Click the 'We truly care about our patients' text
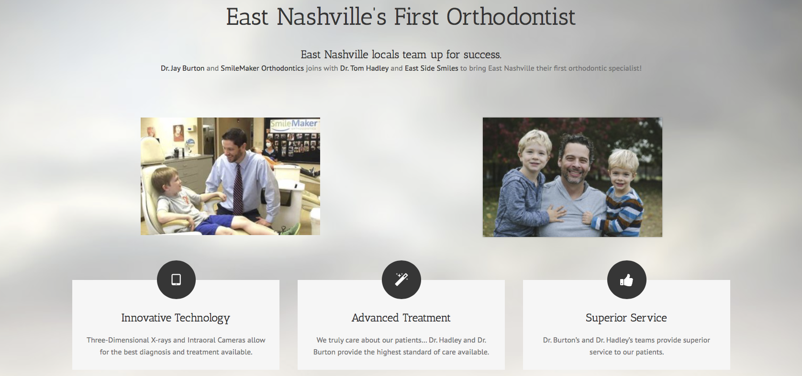802x376 pixels. (401, 346)
